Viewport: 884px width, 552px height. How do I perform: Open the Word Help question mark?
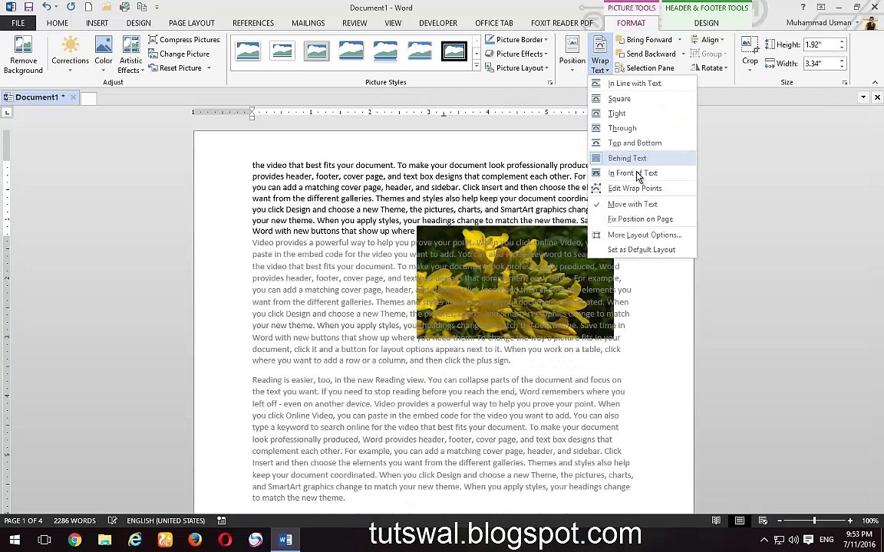[803, 8]
